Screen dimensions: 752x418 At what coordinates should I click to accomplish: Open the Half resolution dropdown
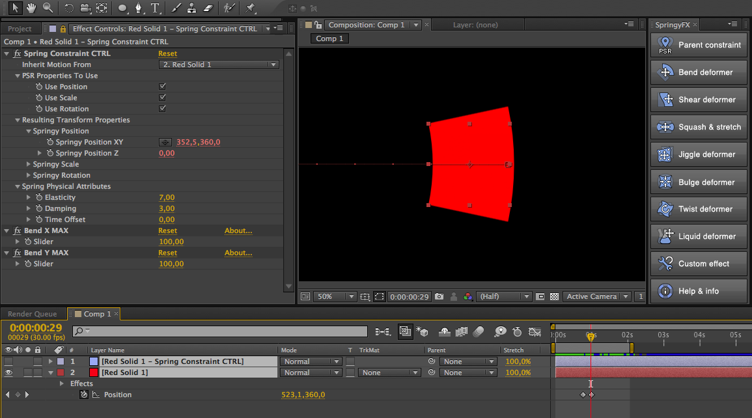point(503,297)
